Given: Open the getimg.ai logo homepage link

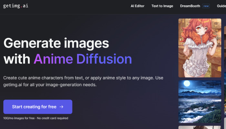Looking at the screenshot, I should [16, 6].
